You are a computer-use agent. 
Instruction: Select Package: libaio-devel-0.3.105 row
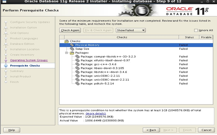pos(136,68)
